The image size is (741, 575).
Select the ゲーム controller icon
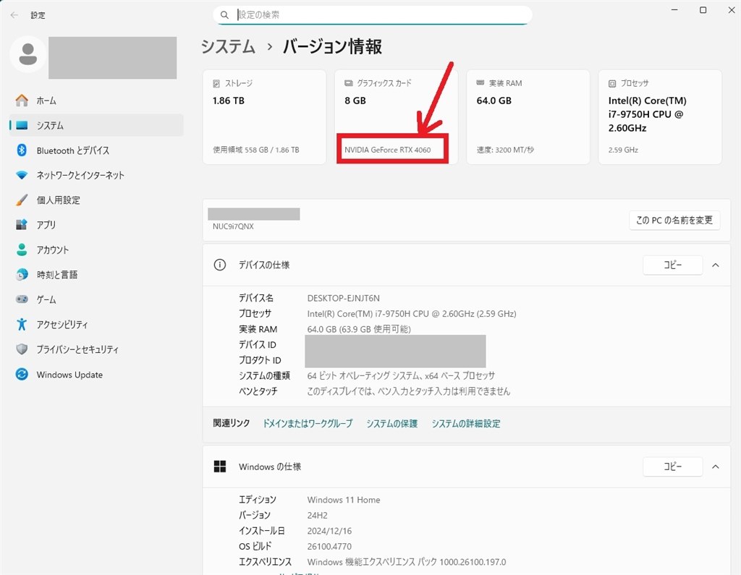pyautogui.click(x=23, y=299)
